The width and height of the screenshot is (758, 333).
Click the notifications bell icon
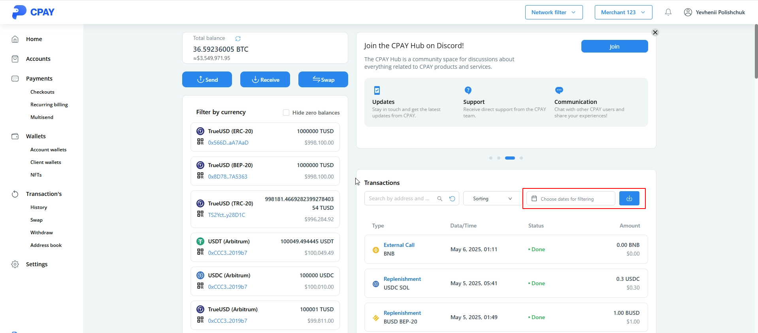[x=668, y=12]
